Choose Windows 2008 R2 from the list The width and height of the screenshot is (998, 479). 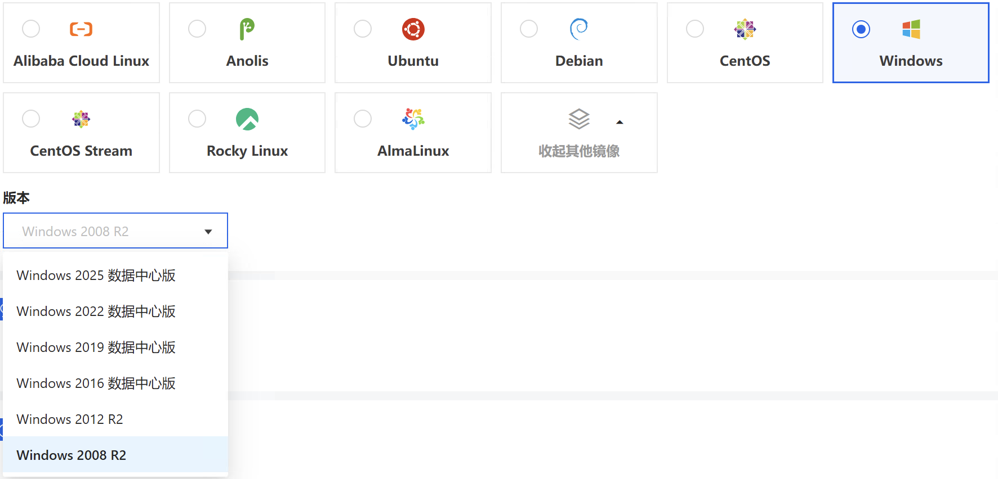(115, 455)
